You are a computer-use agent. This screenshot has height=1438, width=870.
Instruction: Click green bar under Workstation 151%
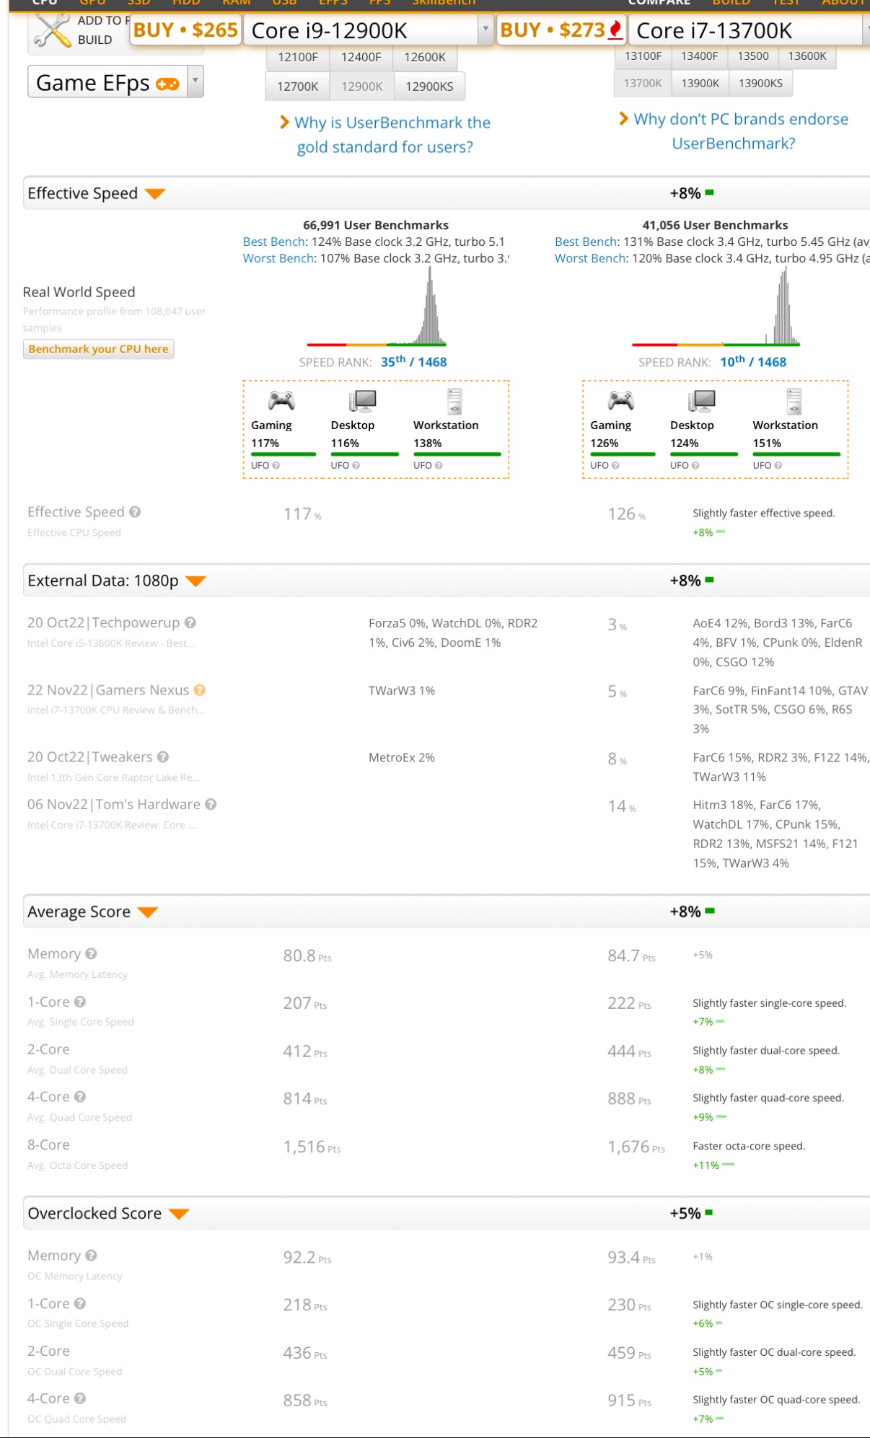point(796,454)
